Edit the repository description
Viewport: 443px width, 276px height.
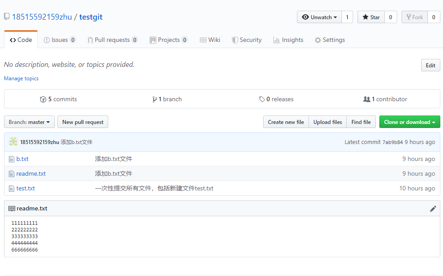(431, 66)
